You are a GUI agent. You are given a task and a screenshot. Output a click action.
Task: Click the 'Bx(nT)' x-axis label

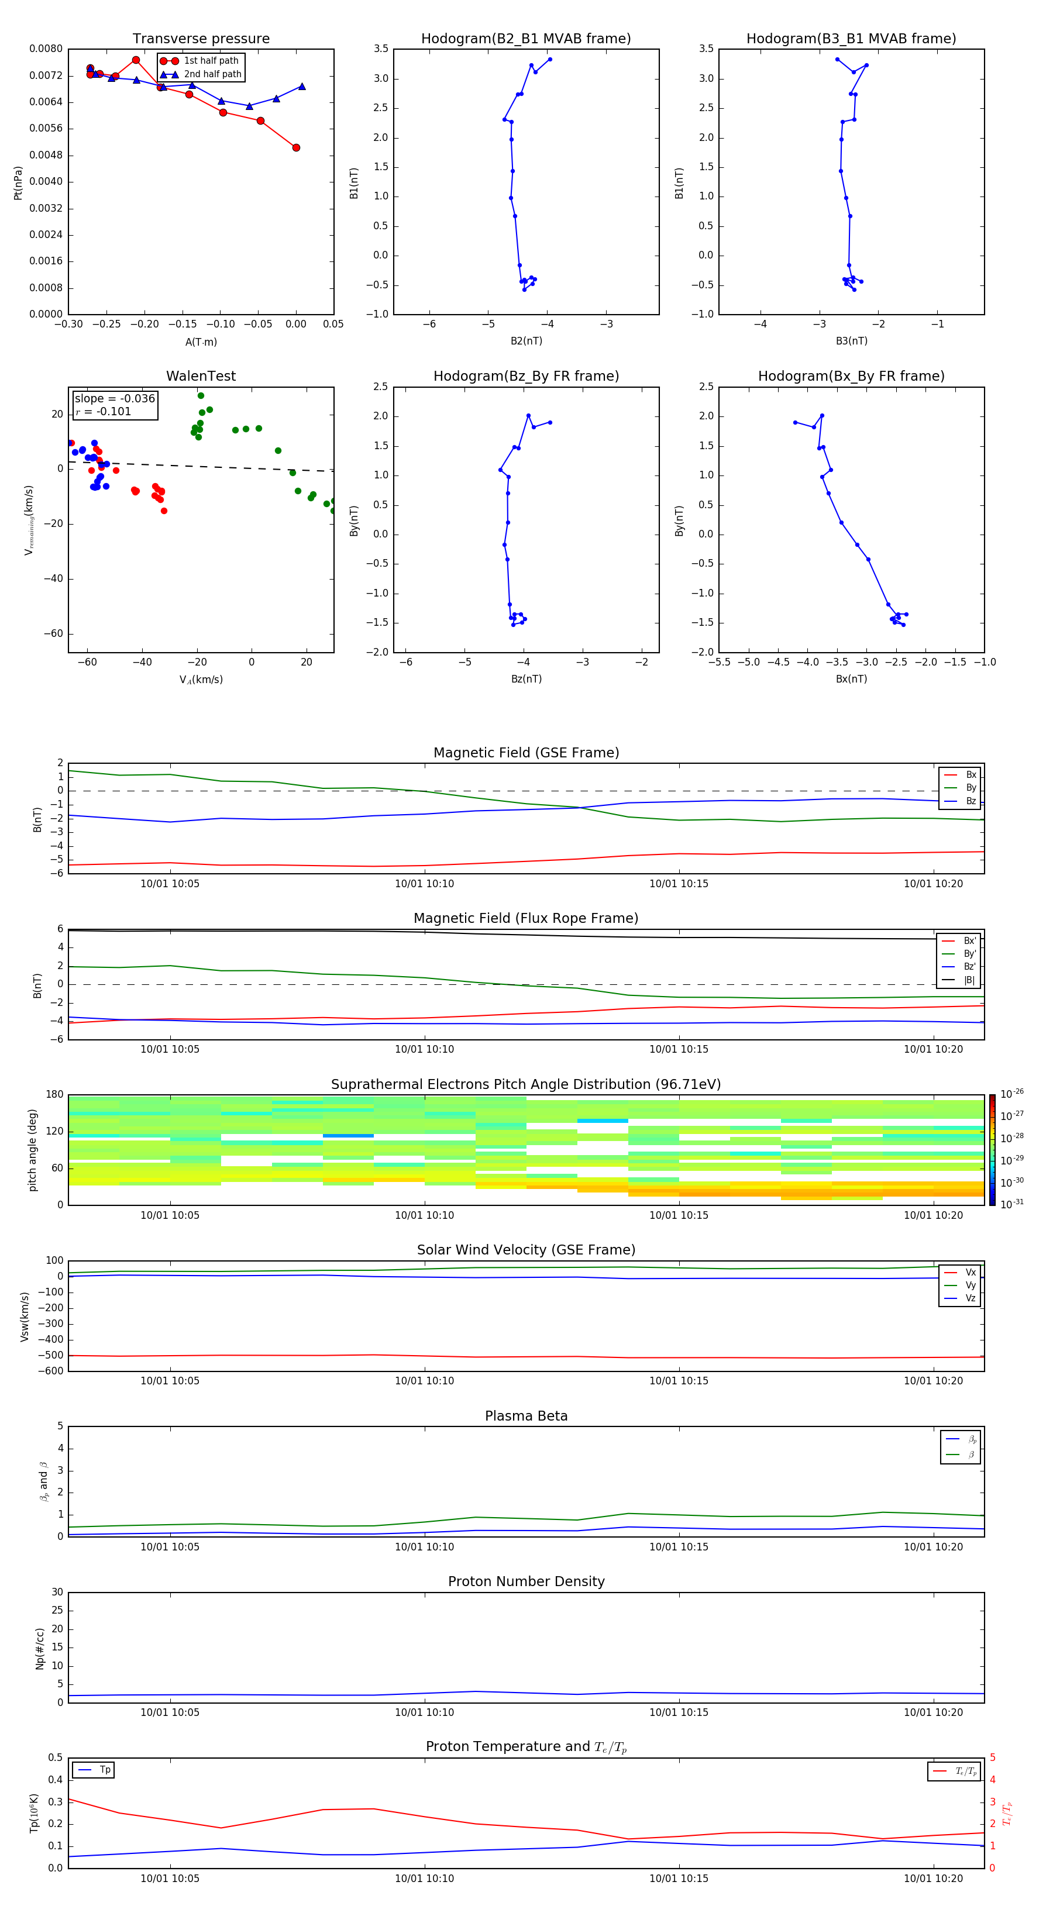[x=851, y=679]
